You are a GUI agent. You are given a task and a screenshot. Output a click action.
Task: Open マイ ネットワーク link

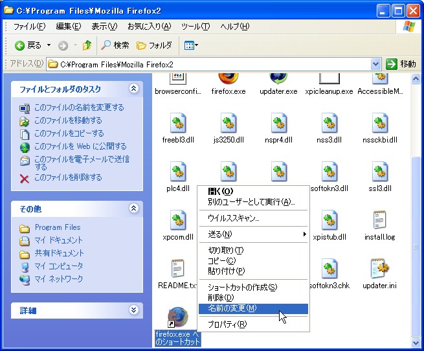[x=59, y=279]
